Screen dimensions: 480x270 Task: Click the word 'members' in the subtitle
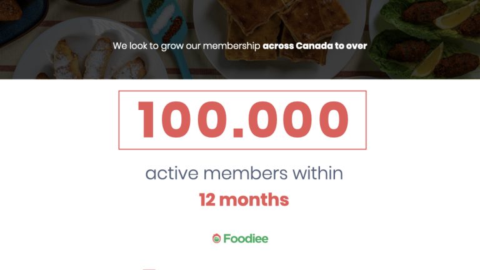click(246, 173)
